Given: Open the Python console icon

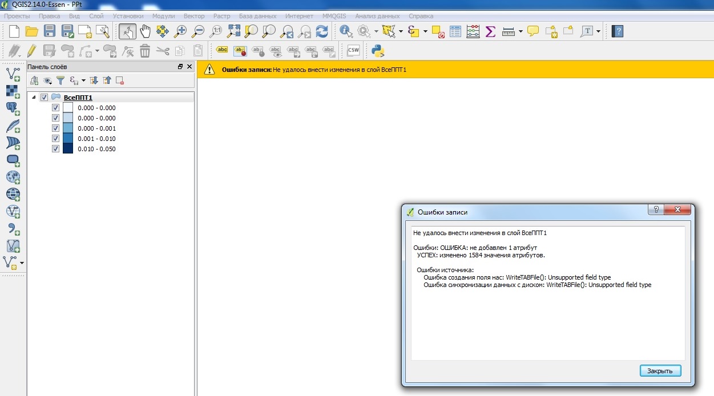Looking at the screenshot, I should point(378,51).
